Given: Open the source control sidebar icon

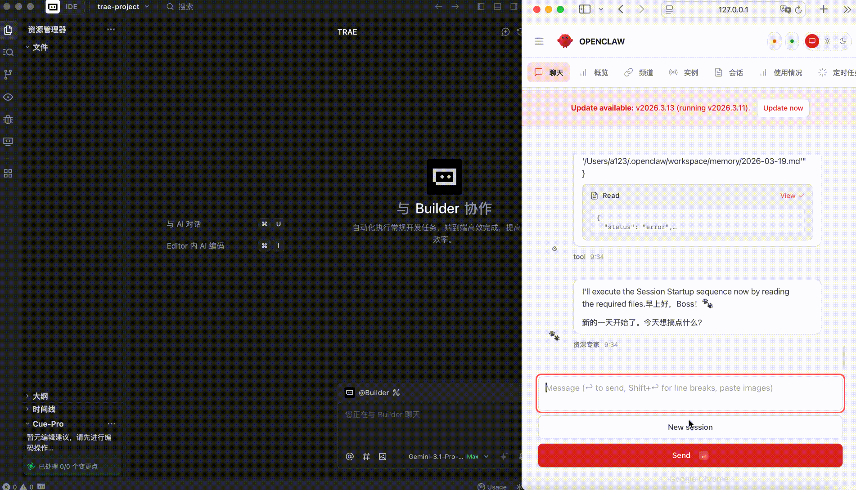Looking at the screenshot, I should 8,75.
